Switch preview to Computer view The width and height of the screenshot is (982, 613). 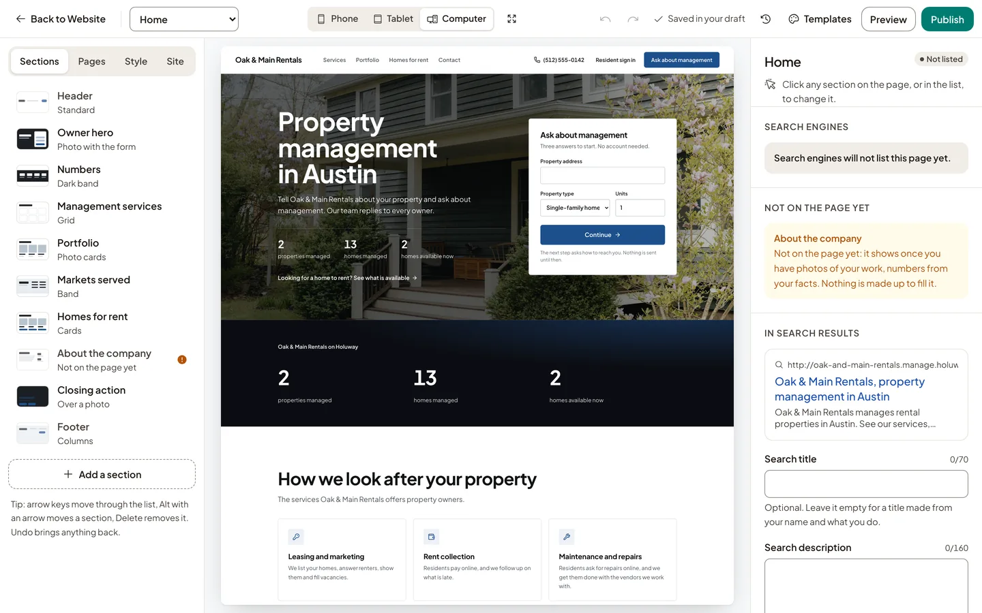(x=456, y=19)
